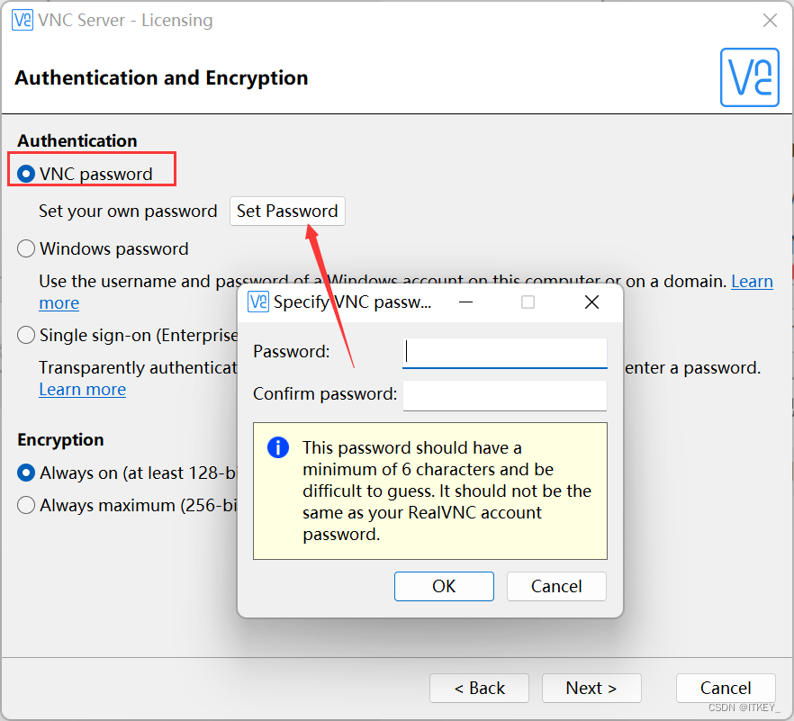This screenshot has width=794, height=721.
Task: Choose Windows password authentication
Action: click(x=25, y=248)
